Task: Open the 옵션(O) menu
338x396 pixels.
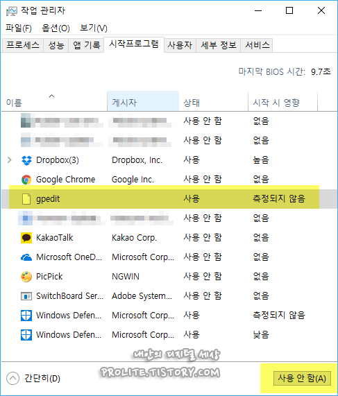Action: [x=56, y=28]
